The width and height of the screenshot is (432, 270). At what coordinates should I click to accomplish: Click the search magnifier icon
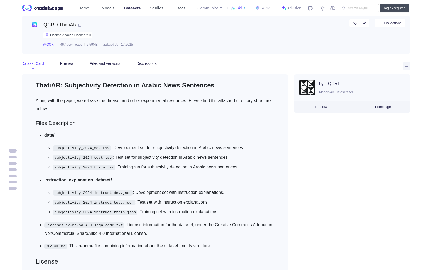pyautogui.click(x=343, y=8)
